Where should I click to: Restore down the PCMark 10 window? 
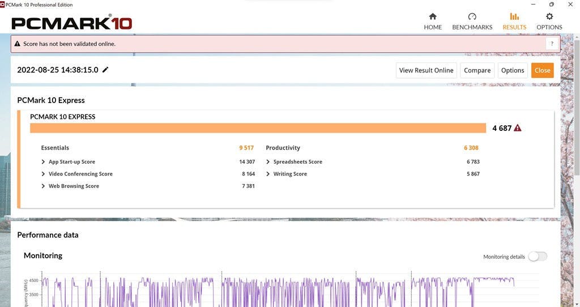click(x=552, y=5)
